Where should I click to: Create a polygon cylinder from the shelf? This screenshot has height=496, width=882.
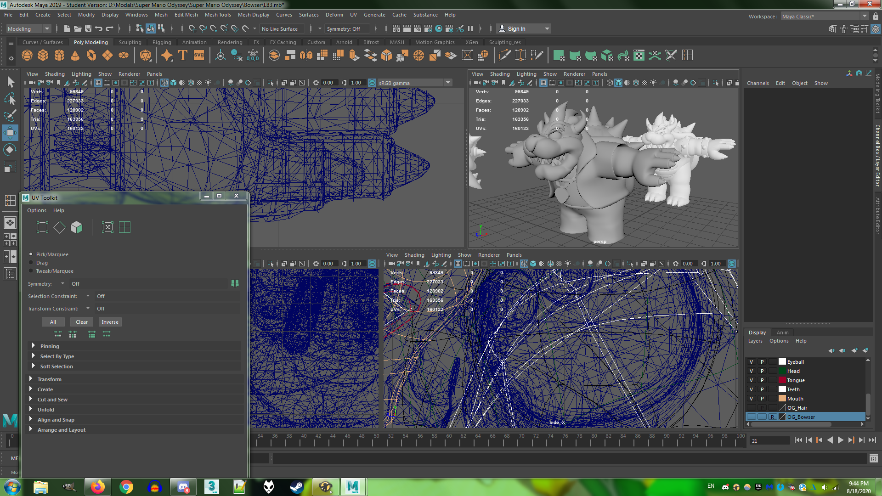click(x=59, y=56)
